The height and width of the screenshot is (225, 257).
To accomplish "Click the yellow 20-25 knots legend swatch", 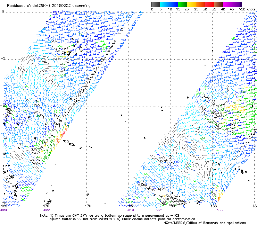I will [192, 4].
